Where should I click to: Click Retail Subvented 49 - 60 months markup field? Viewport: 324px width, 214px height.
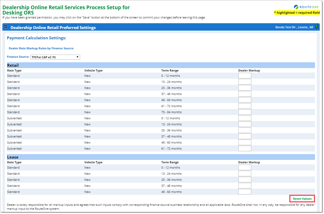(x=244, y=142)
